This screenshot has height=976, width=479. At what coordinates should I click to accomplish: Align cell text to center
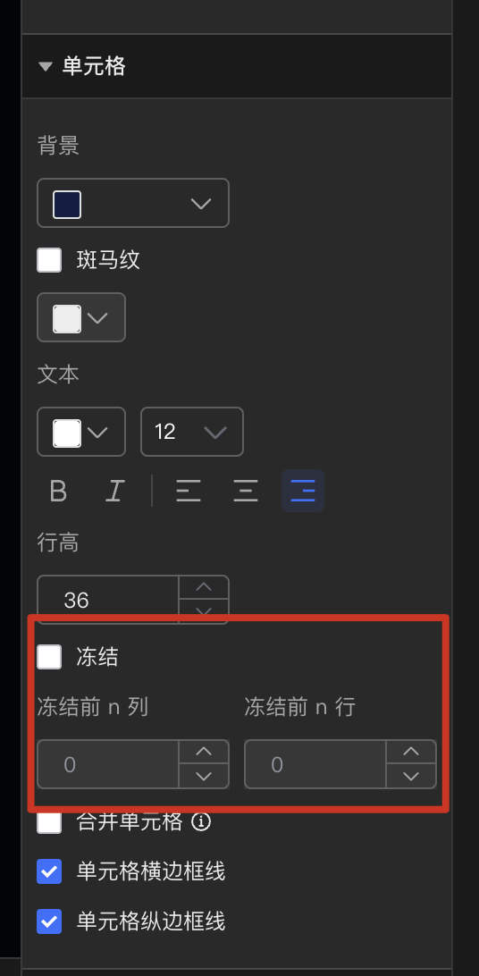pos(245,491)
